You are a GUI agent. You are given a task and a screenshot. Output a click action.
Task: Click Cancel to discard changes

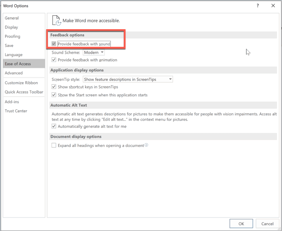click(x=267, y=224)
